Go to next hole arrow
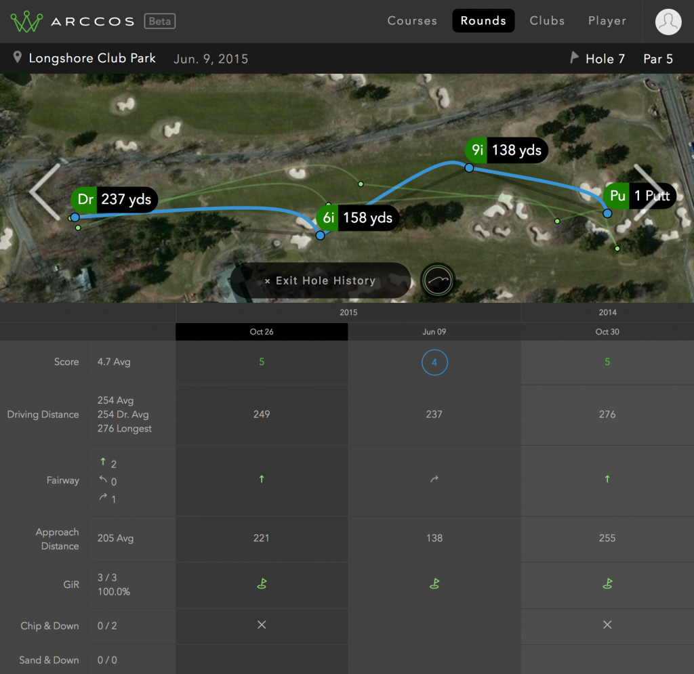 pyautogui.click(x=649, y=192)
